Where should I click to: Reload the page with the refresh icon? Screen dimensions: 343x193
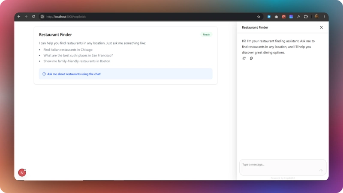click(33, 17)
